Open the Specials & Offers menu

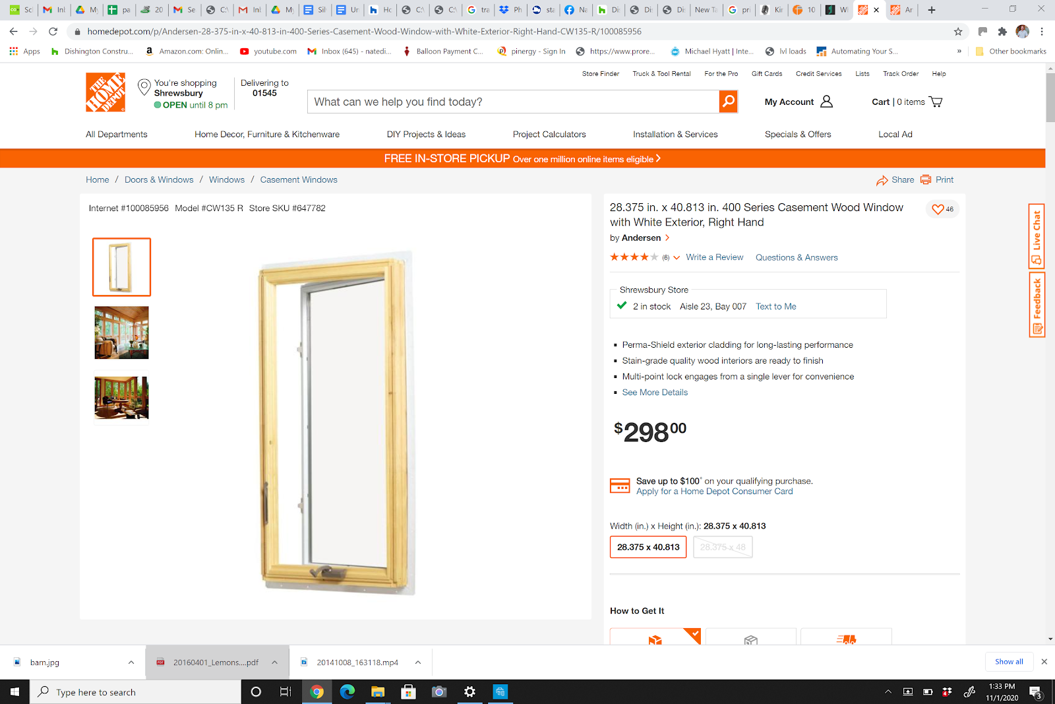798,134
